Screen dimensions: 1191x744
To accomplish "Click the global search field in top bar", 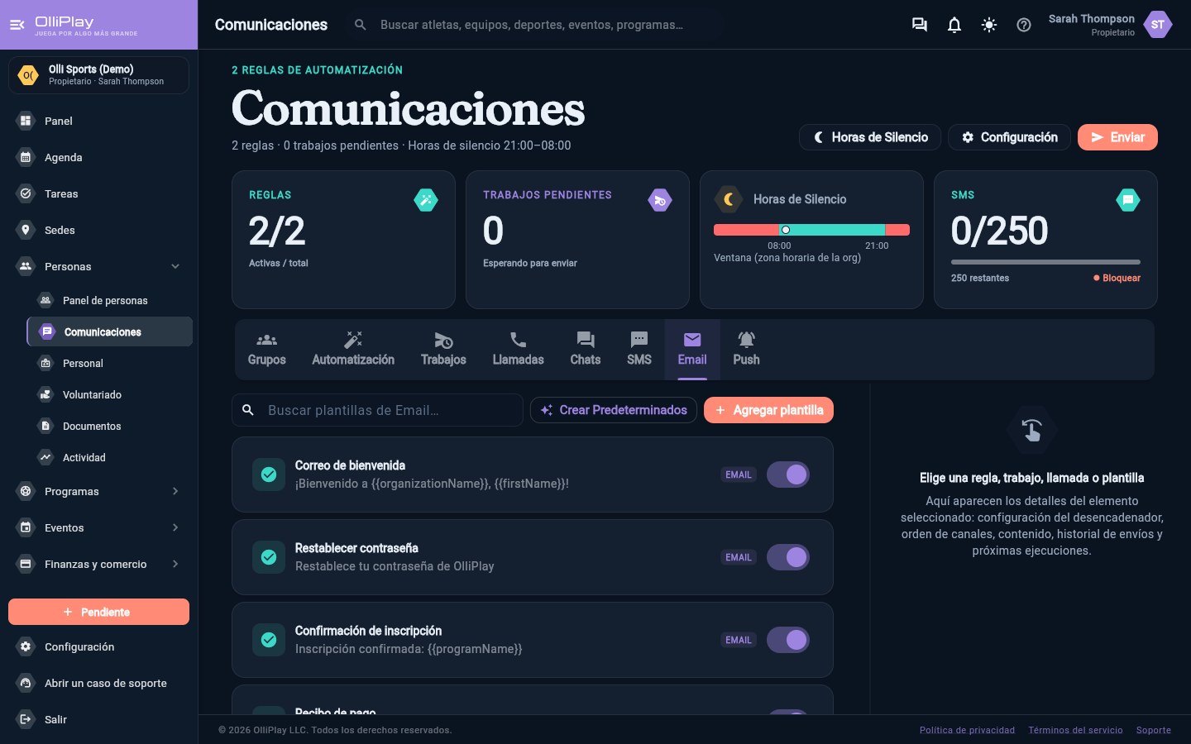I will (x=533, y=25).
